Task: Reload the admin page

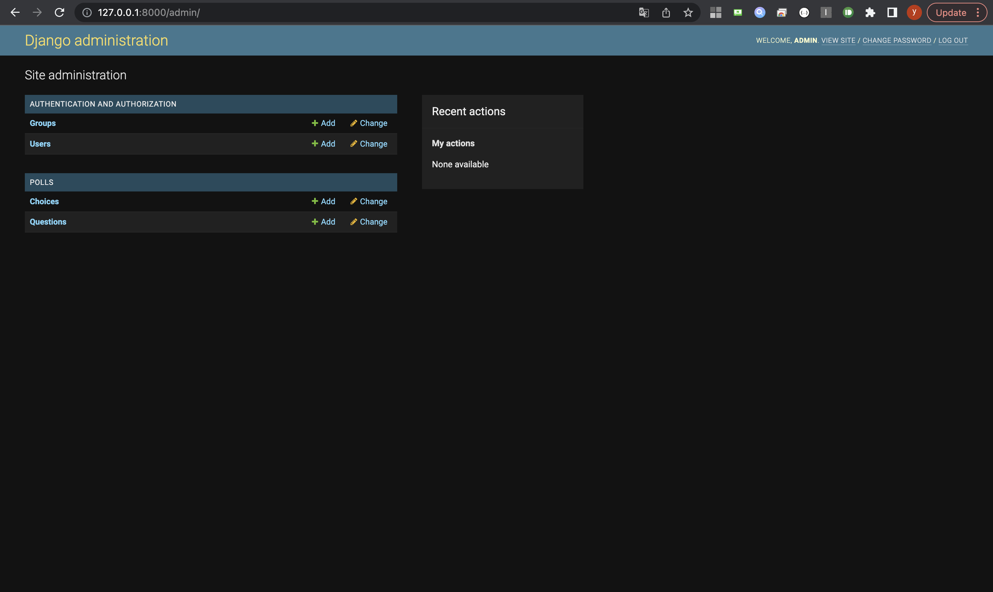Action: coord(59,12)
